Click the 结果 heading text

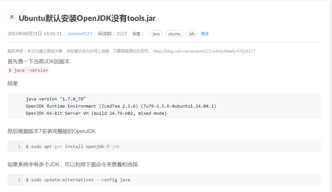[x=13, y=83]
